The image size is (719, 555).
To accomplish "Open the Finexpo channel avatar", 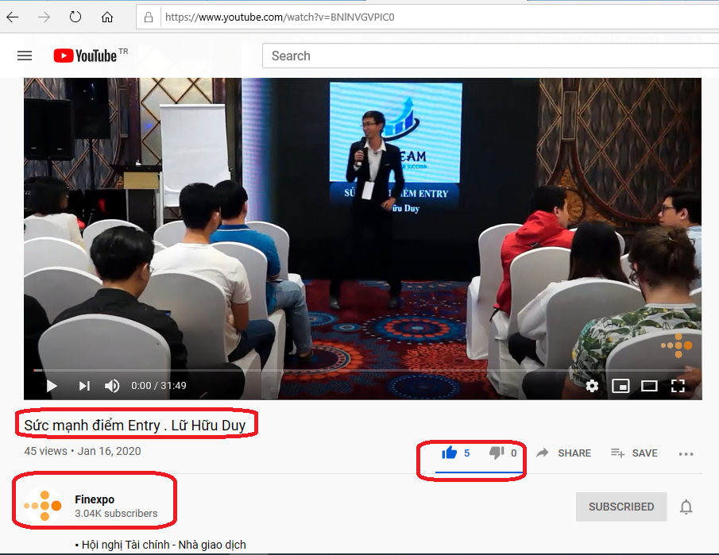I will 43,506.
